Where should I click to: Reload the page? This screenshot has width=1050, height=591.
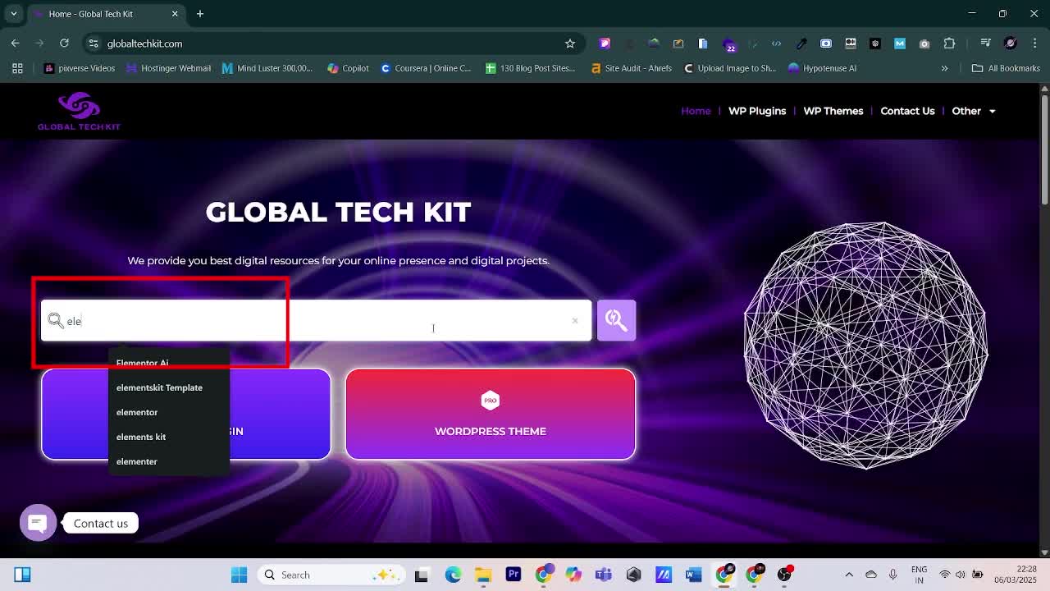64,44
